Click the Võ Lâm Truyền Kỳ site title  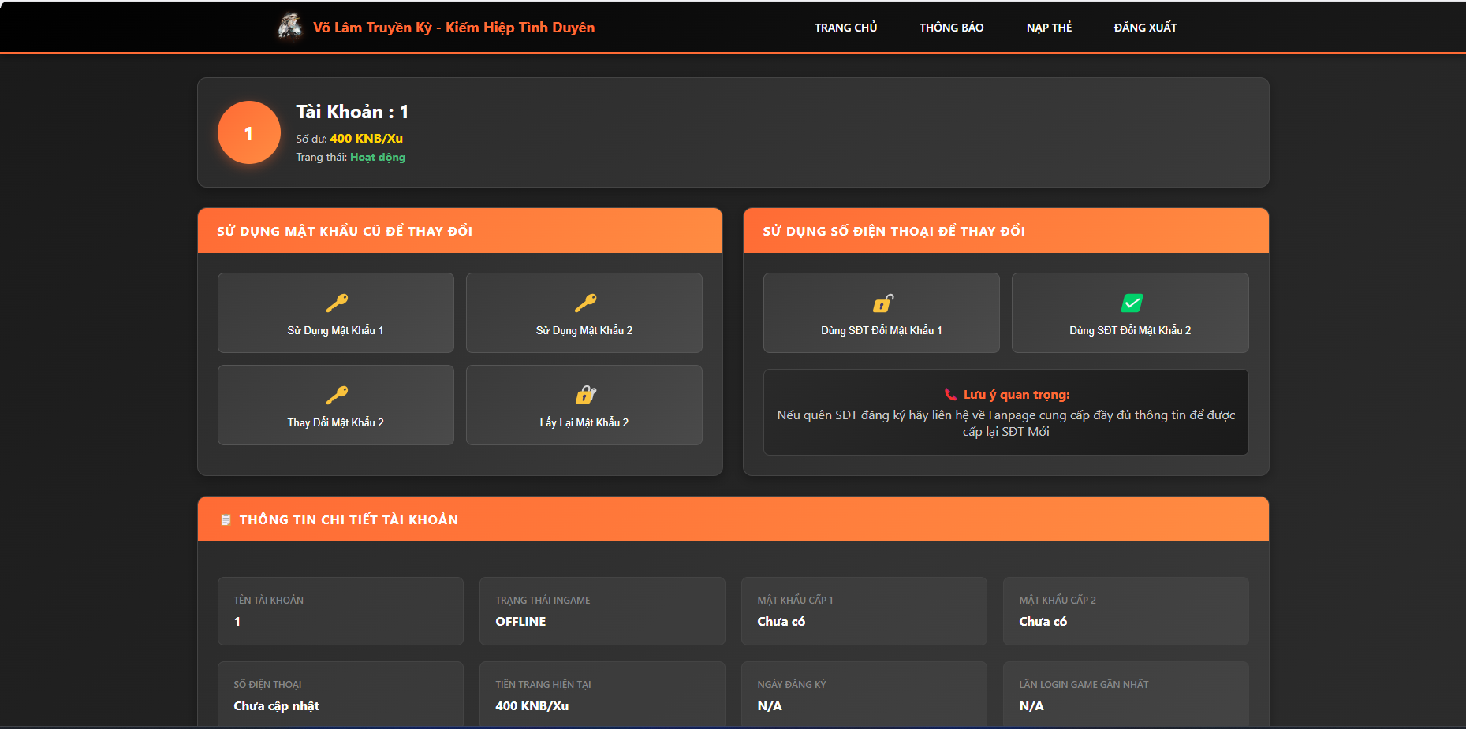(x=453, y=28)
